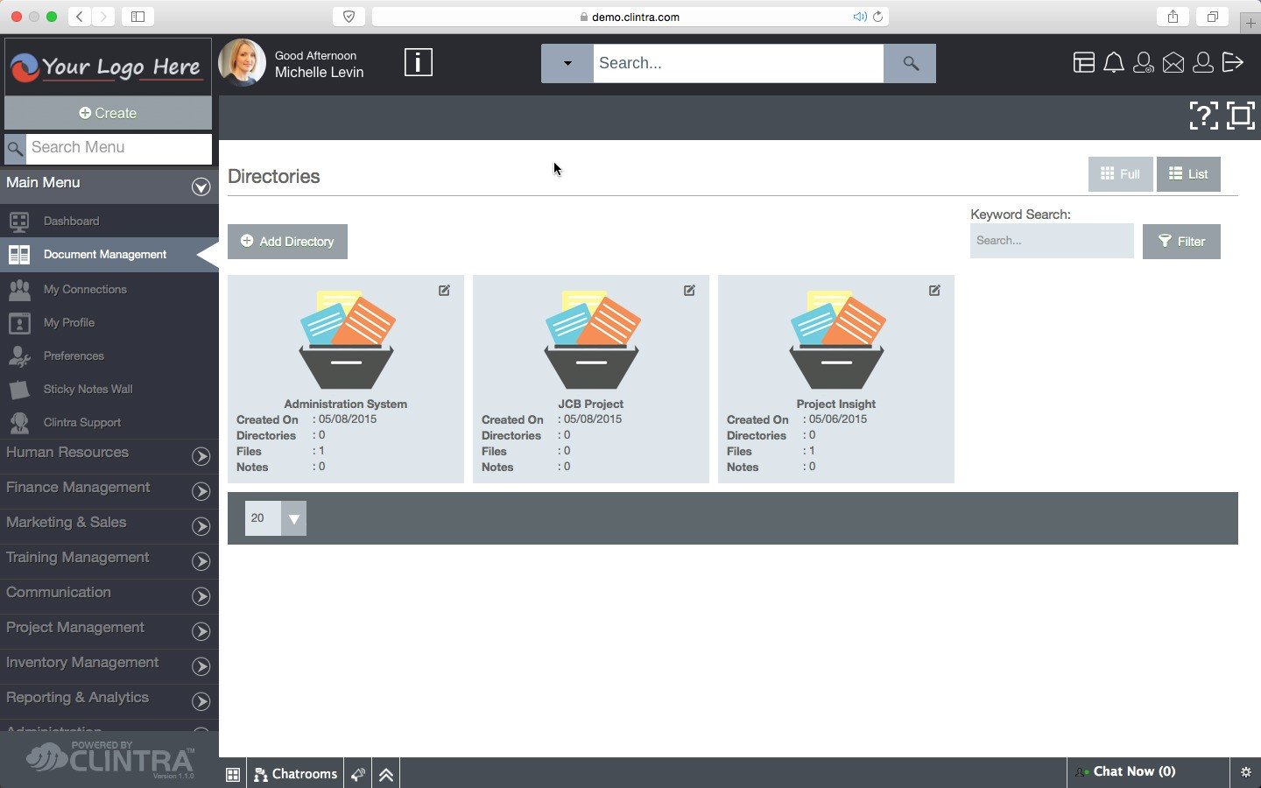Expand the Finance Management menu
Image resolution: width=1261 pixels, height=788 pixels.
[201, 491]
